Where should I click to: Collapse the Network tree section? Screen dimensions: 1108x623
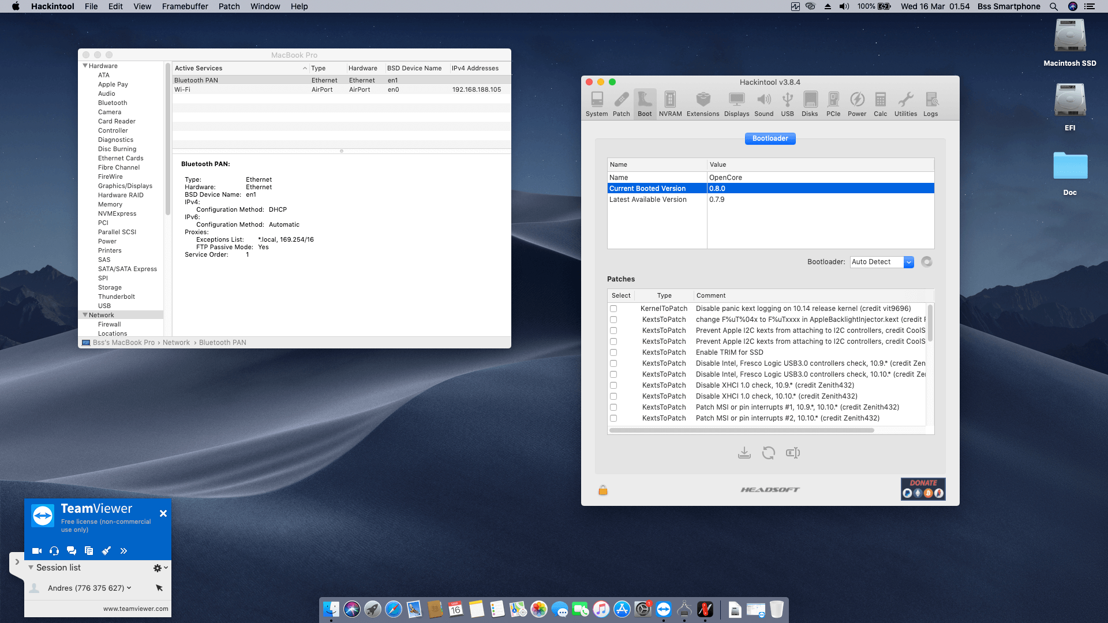click(85, 315)
